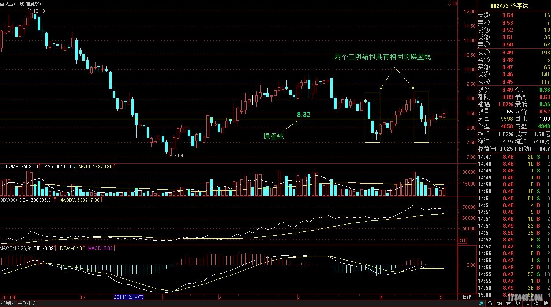The width and height of the screenshot is (551, 307).
Task: Click the 卖② ask row at 8.51
Action: point(514,37)
